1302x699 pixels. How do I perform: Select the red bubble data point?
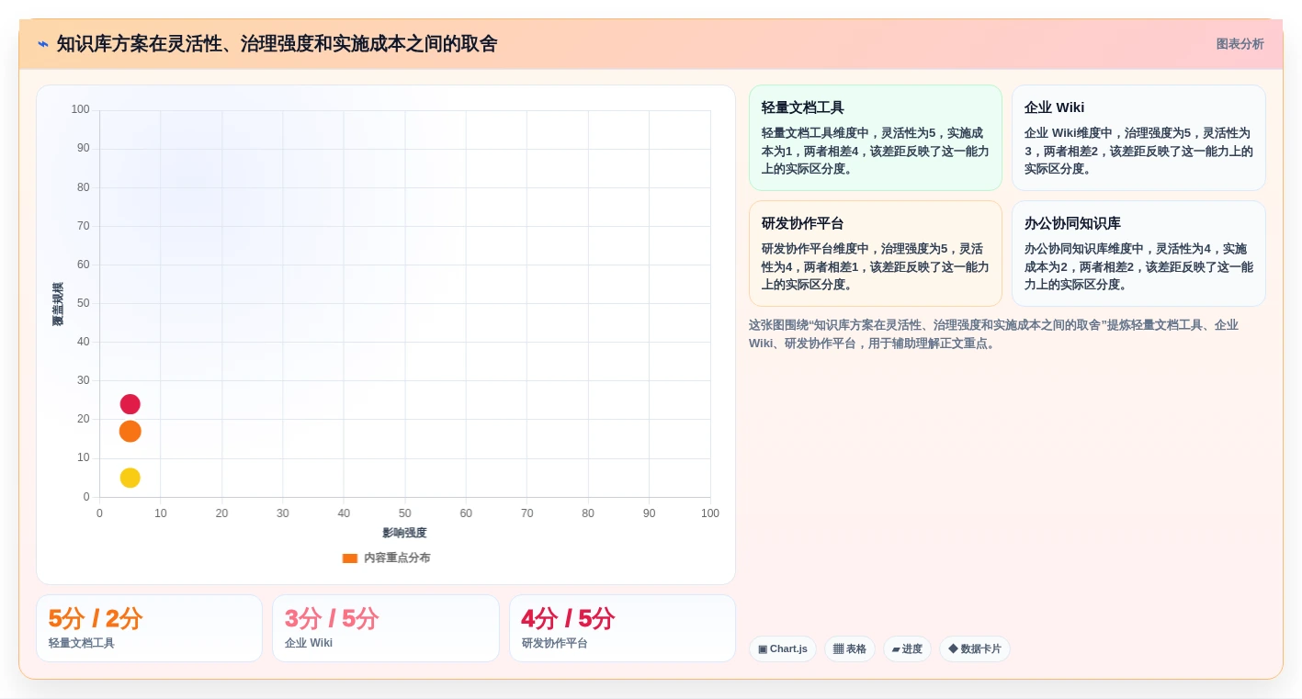tap(130, 404)
